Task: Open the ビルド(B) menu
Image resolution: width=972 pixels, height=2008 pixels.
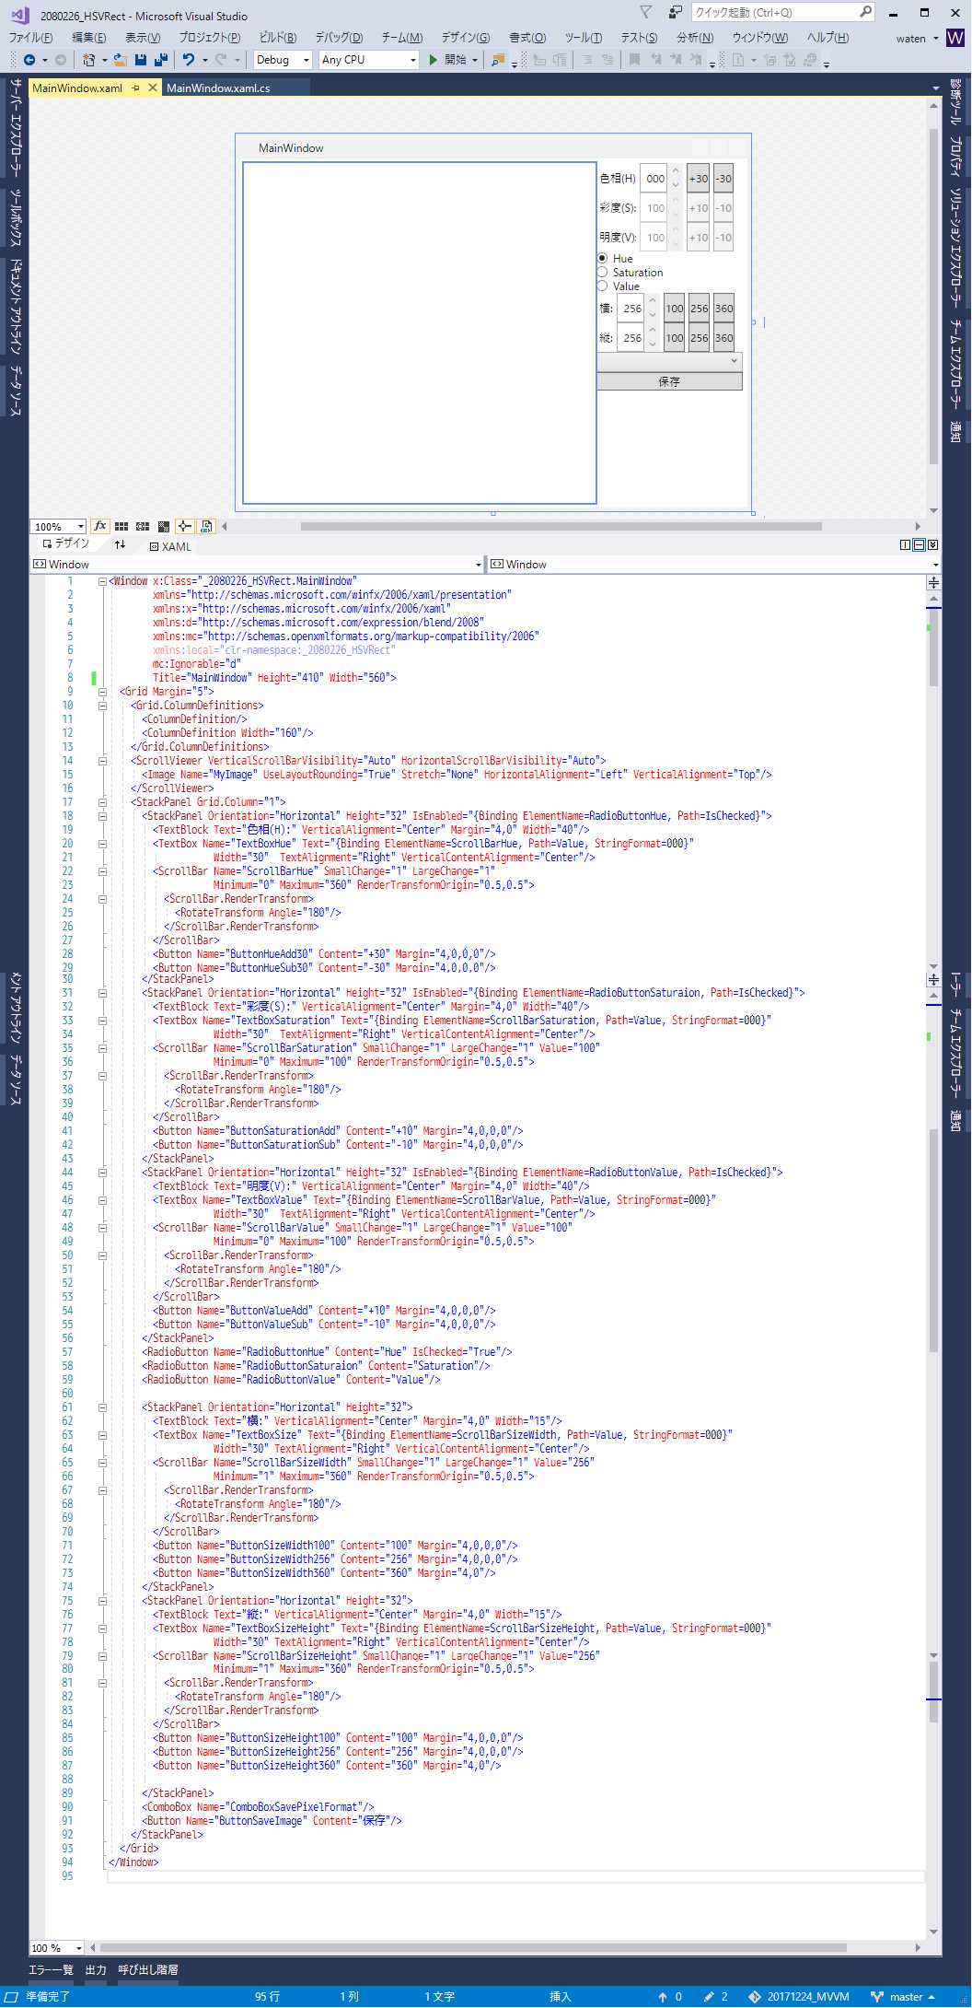Action: [278, 38]
